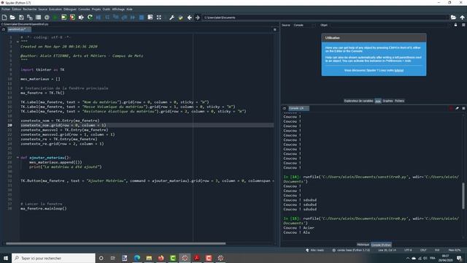This screenshot has width=467, height=263.
Task: Go back to previous cursor position
Action: click(x=190, y=18)
